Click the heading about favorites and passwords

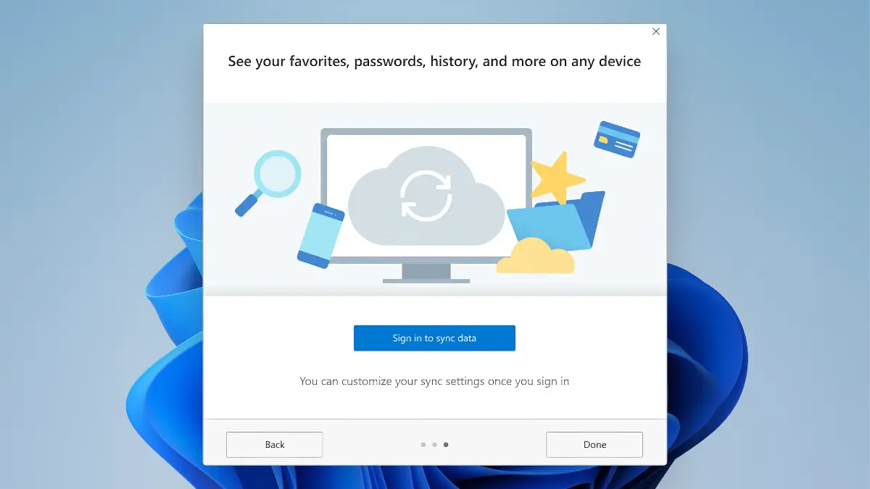pos(434,61)
